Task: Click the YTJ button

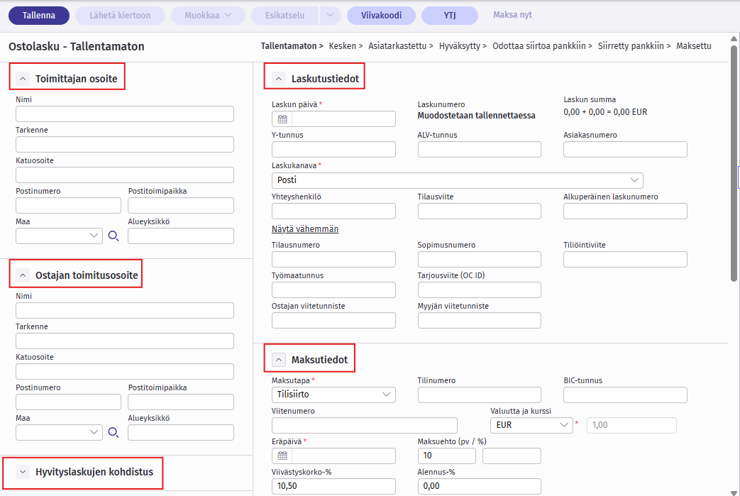Action: pyautogui.click(x=449, y=16)
